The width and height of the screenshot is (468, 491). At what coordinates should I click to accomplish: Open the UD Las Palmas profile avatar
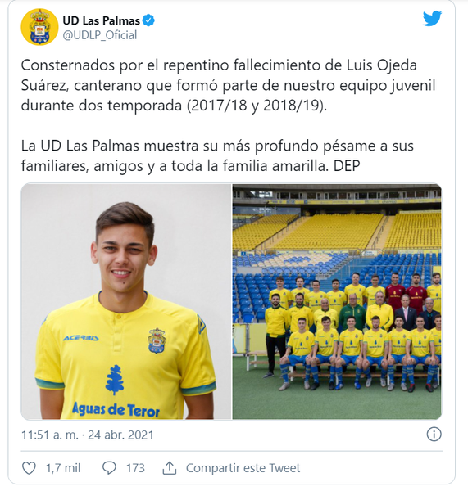point(39,27)
